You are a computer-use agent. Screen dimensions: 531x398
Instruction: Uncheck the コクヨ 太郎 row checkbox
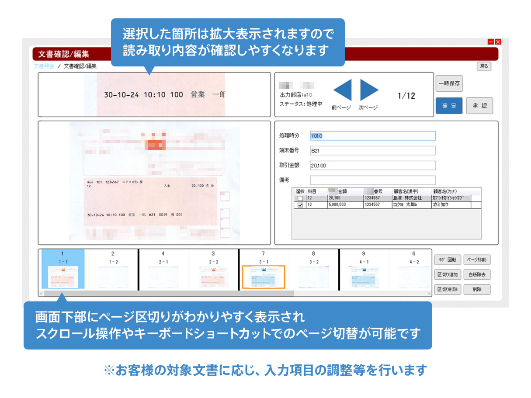coord(300,205)
